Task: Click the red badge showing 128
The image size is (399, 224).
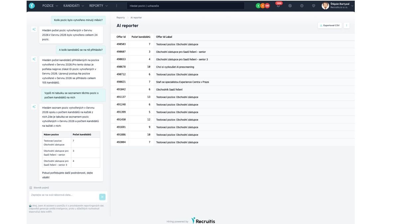Action: [267, 6]
